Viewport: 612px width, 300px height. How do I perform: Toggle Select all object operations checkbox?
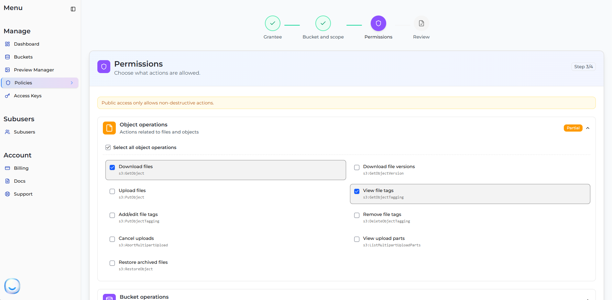pos(108,147)
